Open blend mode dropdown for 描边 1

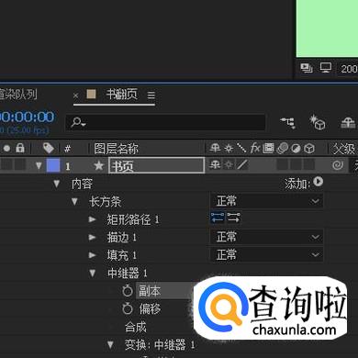coord(266,237)
